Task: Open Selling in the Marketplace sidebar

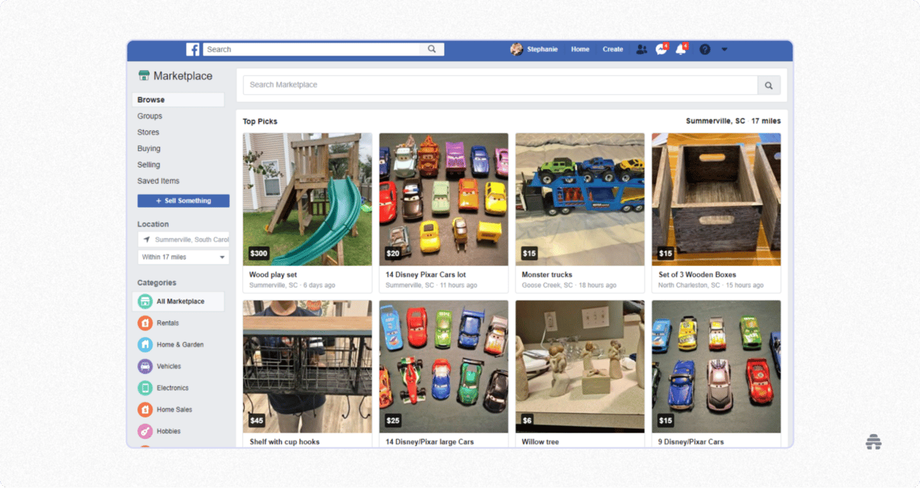Action: tap(149, 165)
